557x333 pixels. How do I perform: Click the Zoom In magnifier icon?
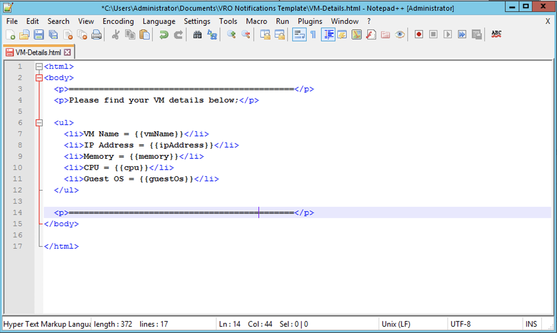(x=231, y=34)
